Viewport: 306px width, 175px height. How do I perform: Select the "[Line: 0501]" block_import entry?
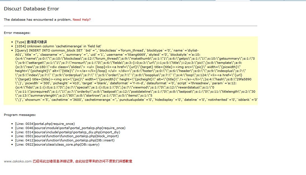pyautogui.click(x=67, y=136)
